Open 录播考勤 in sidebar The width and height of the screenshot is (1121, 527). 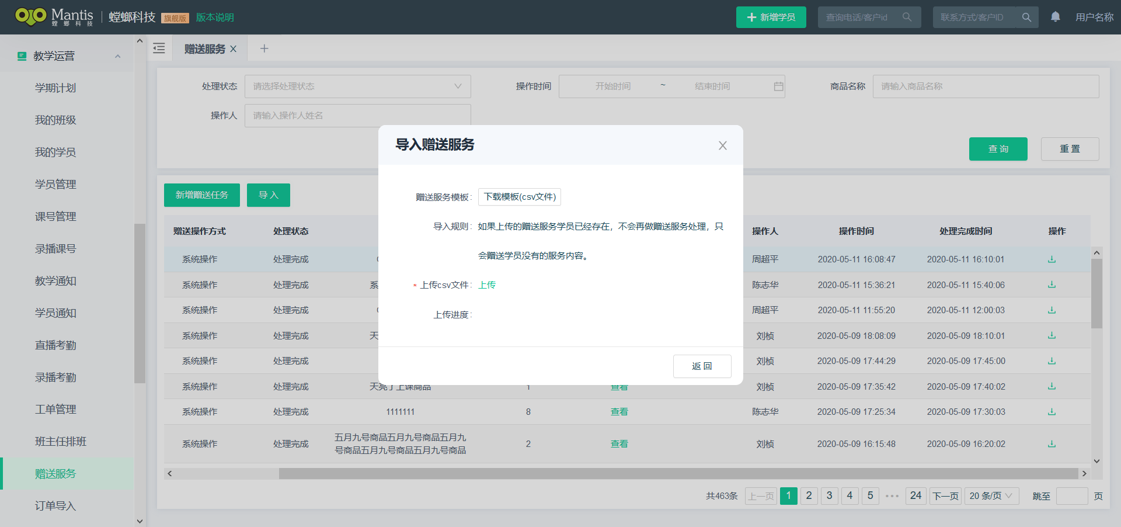click(55, 377)
